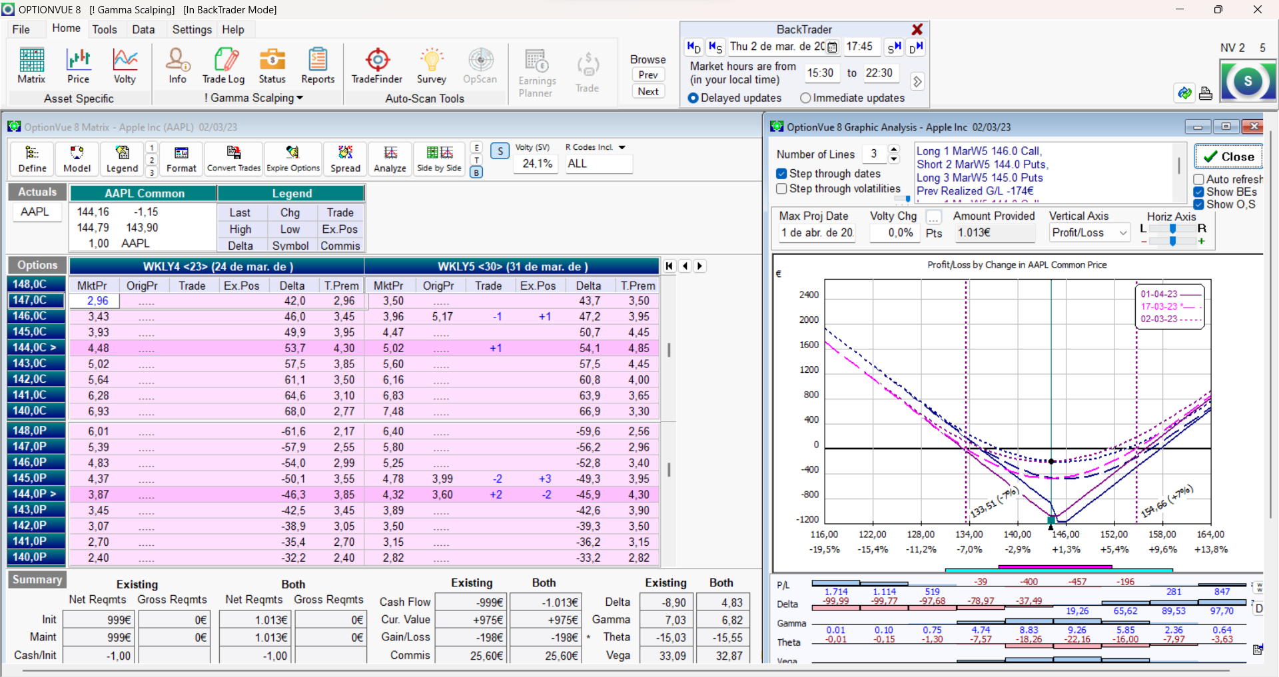
Task: Click the Convert Trades icon
Action: 234,159
